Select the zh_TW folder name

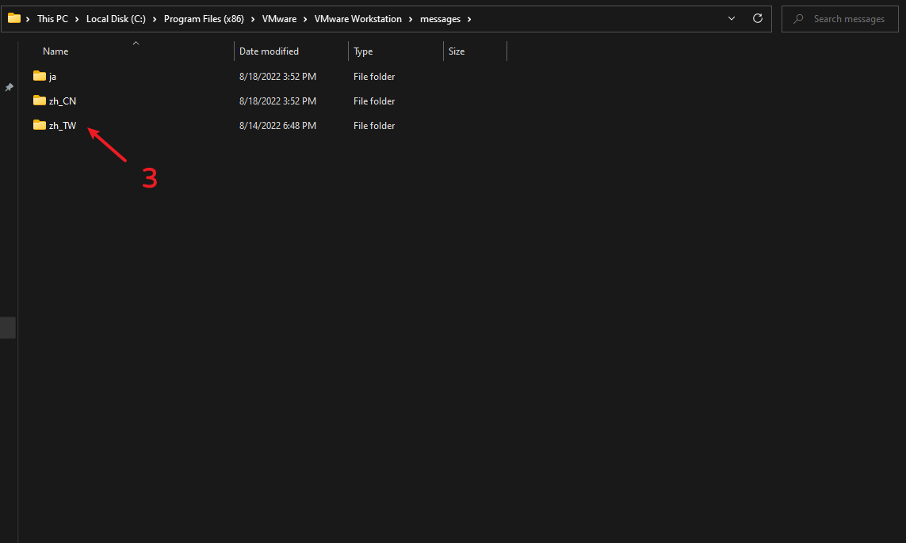tap(63, 126)
